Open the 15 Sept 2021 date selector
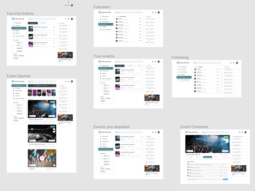This screenshot has width=255, height=191. coord(20,114)
